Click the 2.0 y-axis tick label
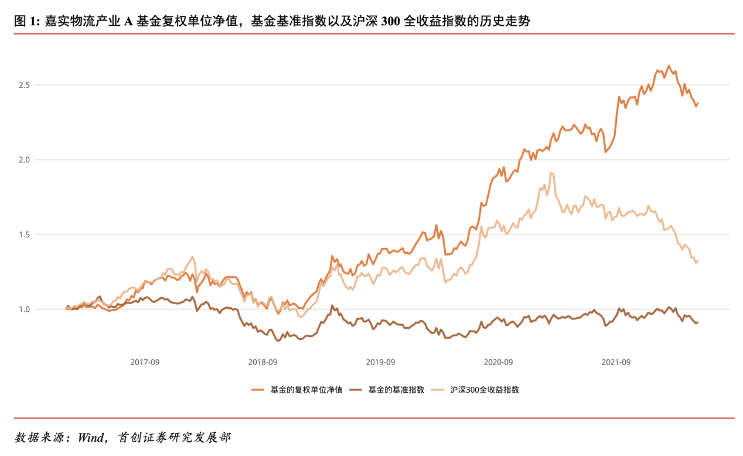This screenshot has height=456, width=743. tap(23, 159)
